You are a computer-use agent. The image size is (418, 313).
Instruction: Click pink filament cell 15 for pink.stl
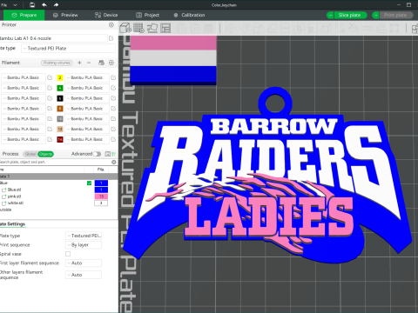101,196
